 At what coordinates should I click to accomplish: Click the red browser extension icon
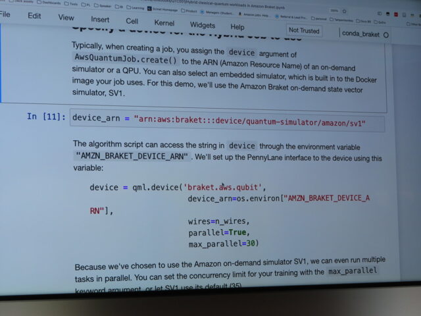point(396,14)
